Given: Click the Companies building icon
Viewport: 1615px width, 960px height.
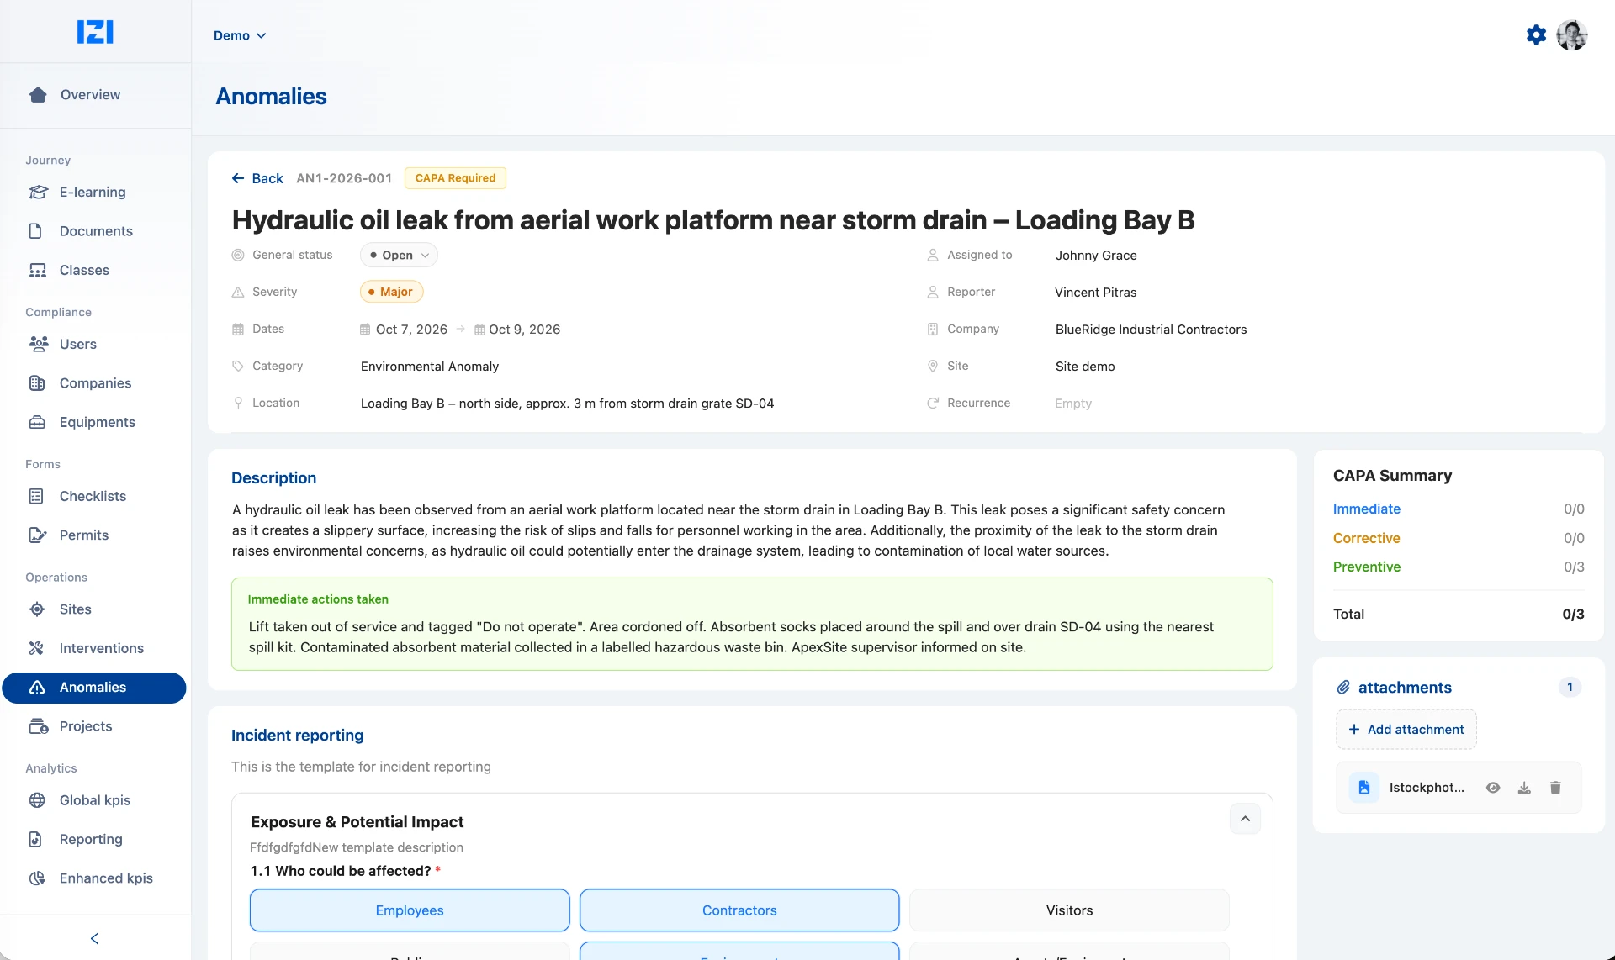Looking at the screenshot, I should 37,383.
